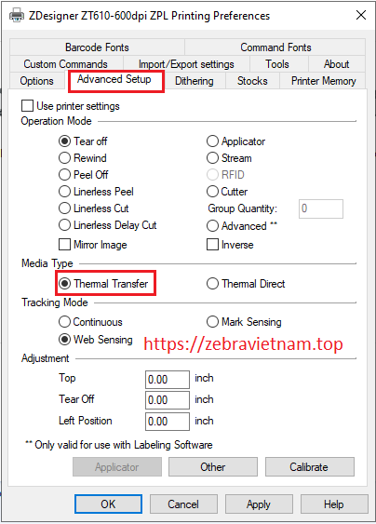This screenshot has height=524, width=376.
Task: Select Linerless Peel mode
Action: (x=96, y=192)
